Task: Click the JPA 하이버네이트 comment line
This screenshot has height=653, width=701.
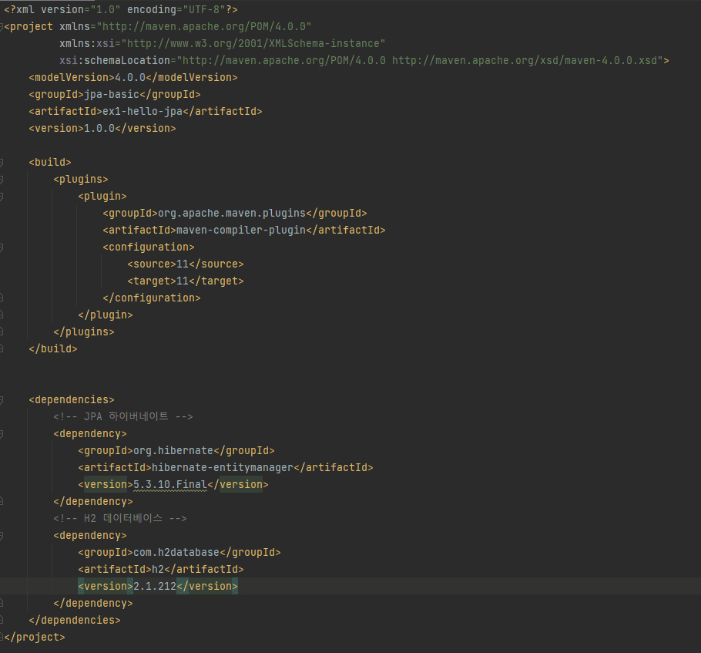Action: pos(123,416)
